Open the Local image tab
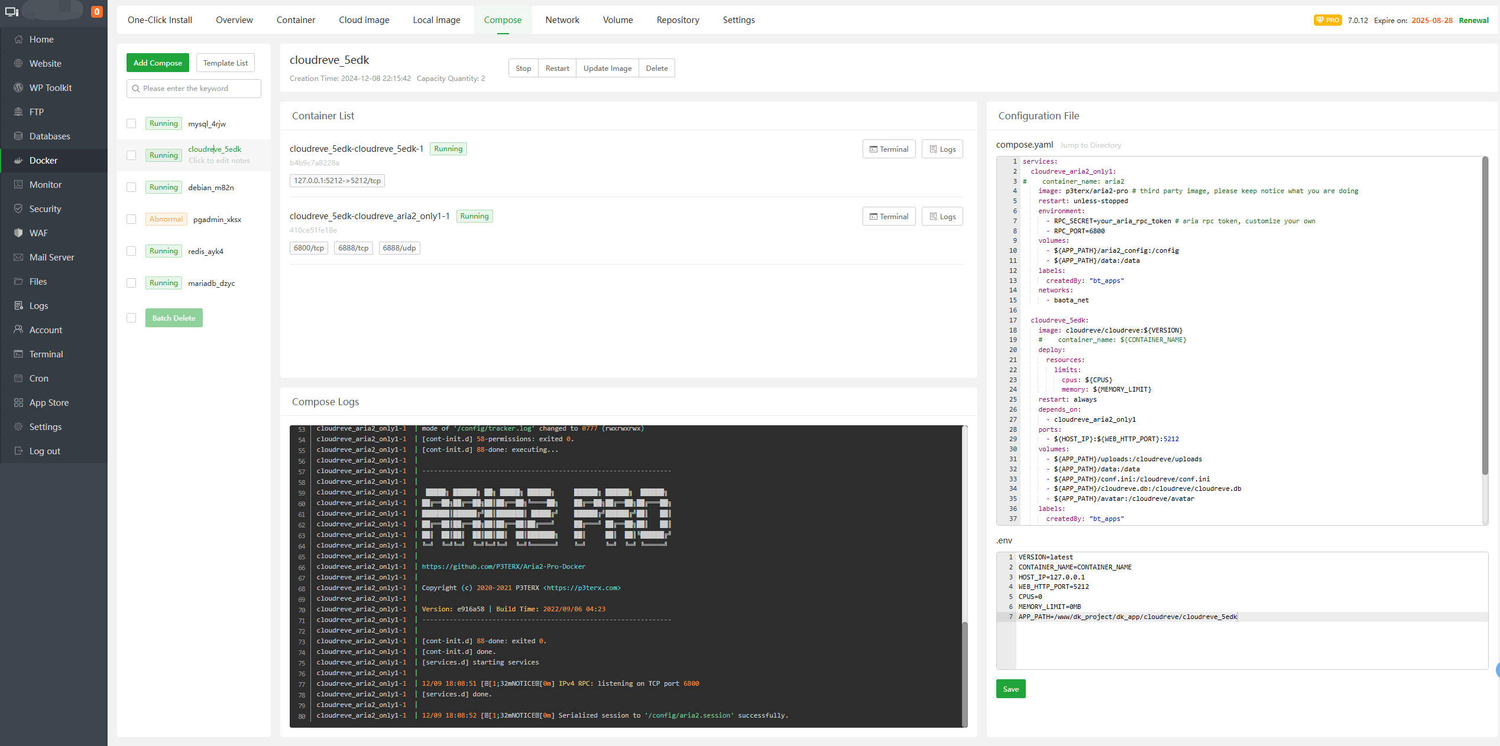Screen dimensions: 1500x746 click(436, 20)
